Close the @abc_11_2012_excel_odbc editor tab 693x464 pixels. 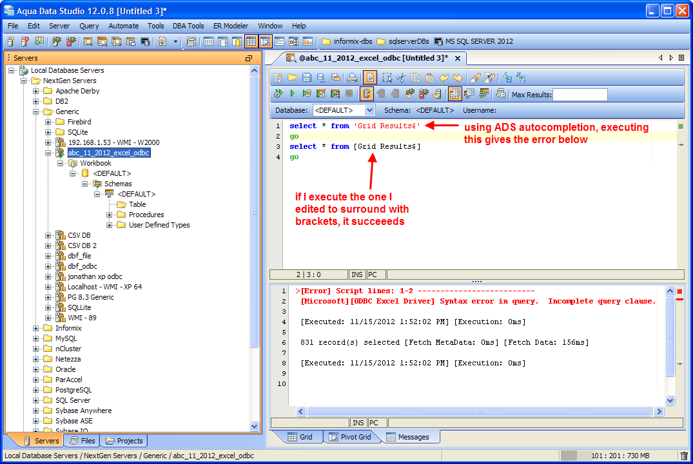(x=458, y=59)
